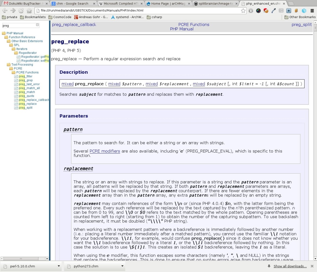Select preg_last_error in the tree
This screenshot has height=272, width=317.
29,84
